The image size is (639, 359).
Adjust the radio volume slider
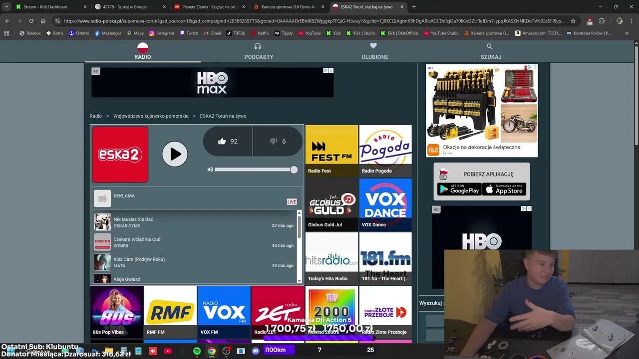pos(256,170)
